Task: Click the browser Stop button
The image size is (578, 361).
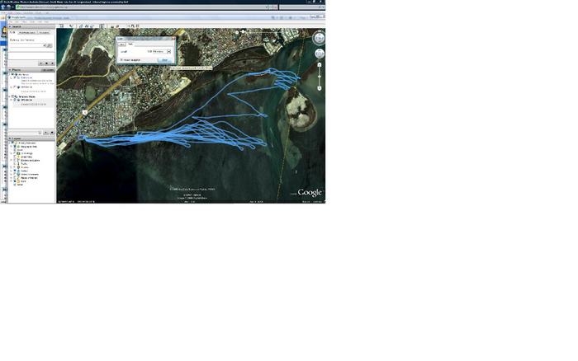Action: 276,7
